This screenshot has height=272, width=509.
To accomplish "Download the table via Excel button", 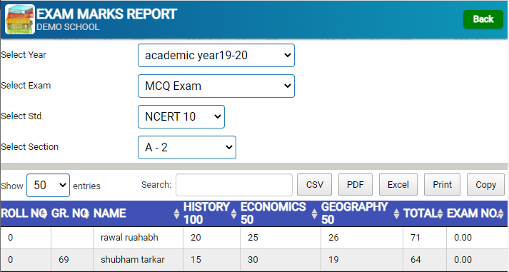I will [398, 185].
